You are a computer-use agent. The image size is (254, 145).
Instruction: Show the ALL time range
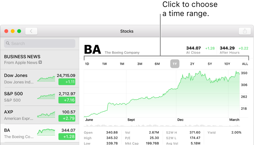coord(245,64)
